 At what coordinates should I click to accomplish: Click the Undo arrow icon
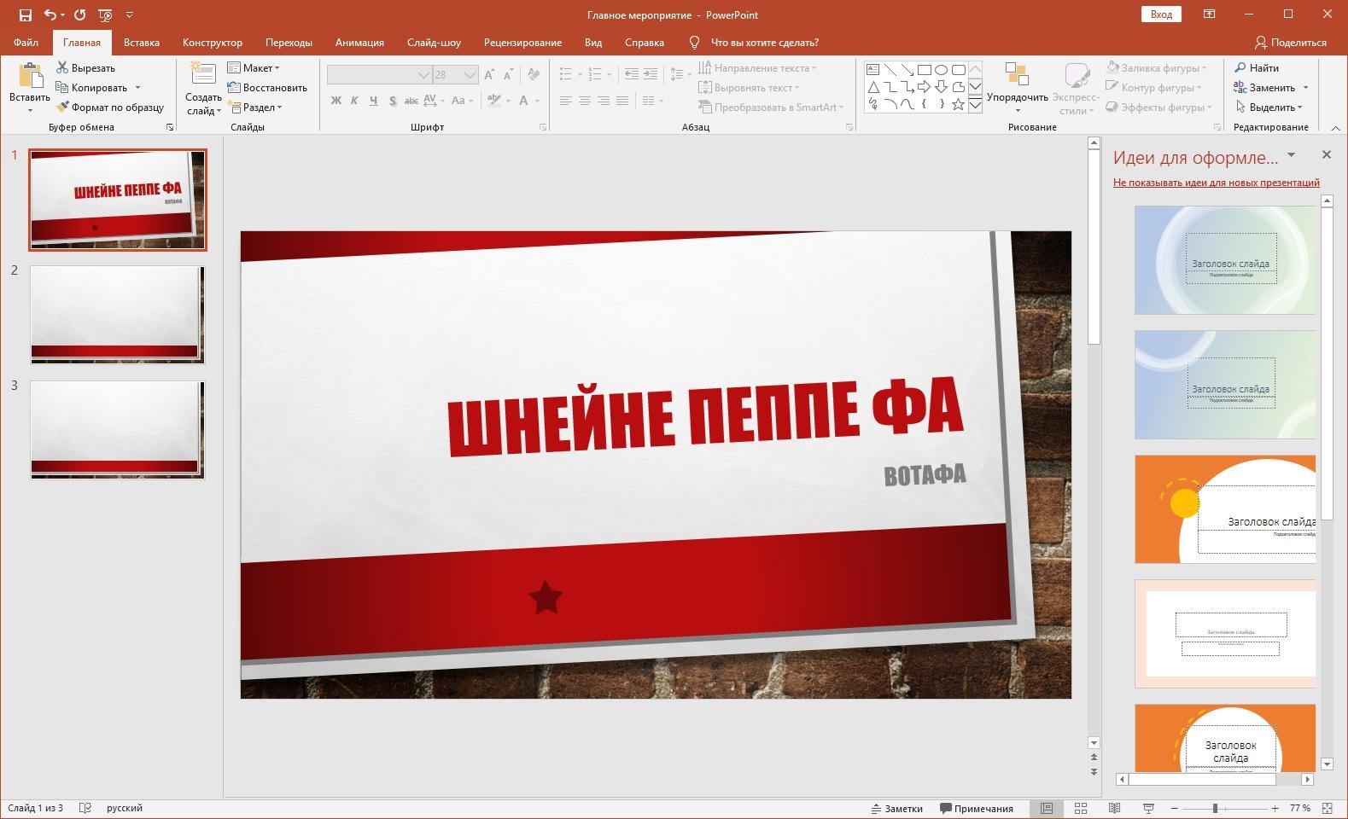[x=50, y=15]
